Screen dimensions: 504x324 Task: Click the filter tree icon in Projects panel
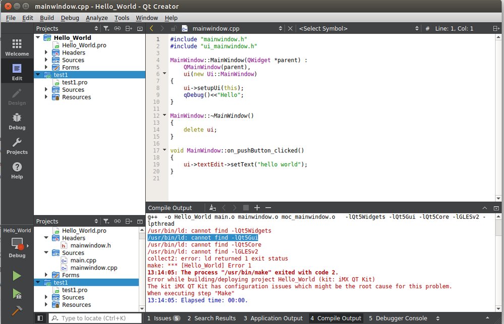tap(106, 29)
